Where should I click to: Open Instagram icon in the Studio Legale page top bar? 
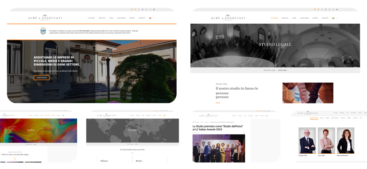(x=333, y=9)
